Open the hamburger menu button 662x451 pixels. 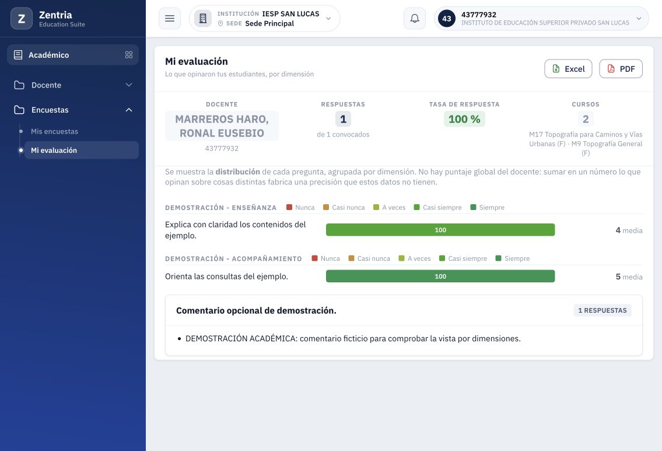170,19
